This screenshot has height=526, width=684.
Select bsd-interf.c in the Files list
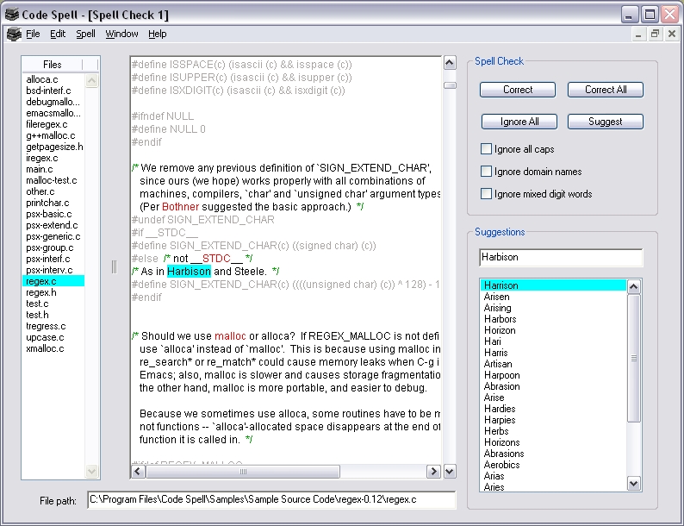coord(48,91)
